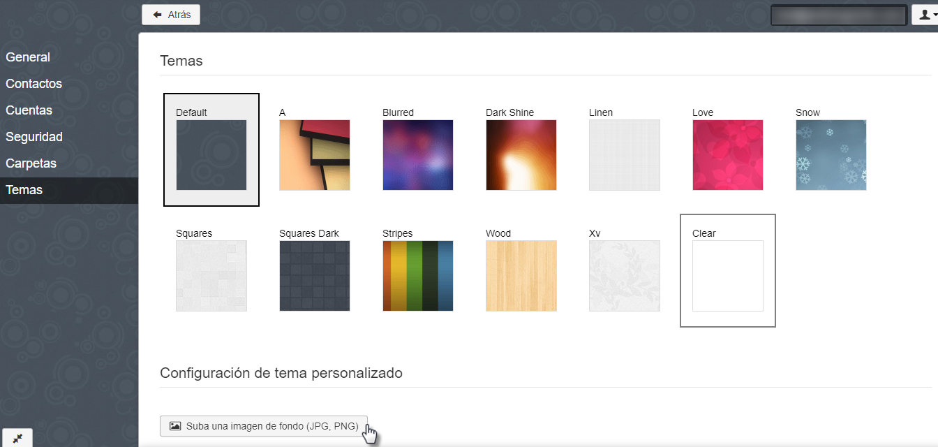938x447 pixels.
Task: Go to Contactos settings
Action: (x=33, y=84)
